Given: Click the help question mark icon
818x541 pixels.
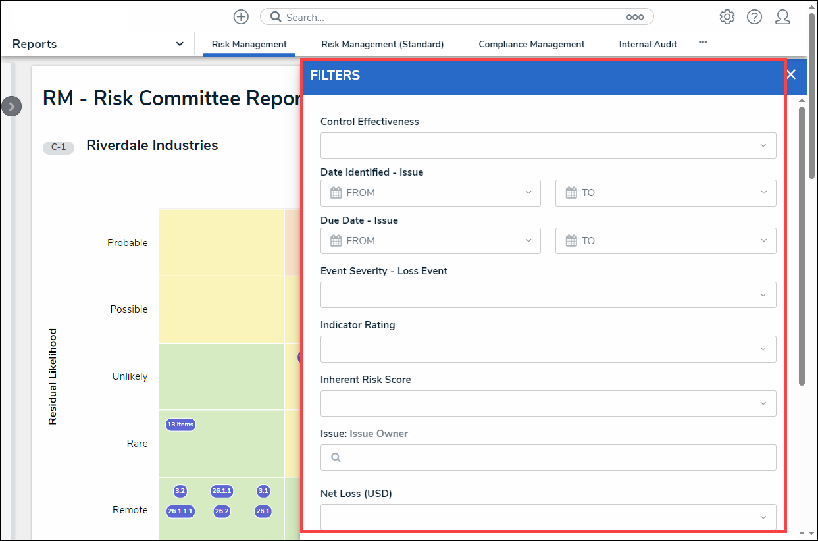Looking at the screenshot, I should pos(754,17).
